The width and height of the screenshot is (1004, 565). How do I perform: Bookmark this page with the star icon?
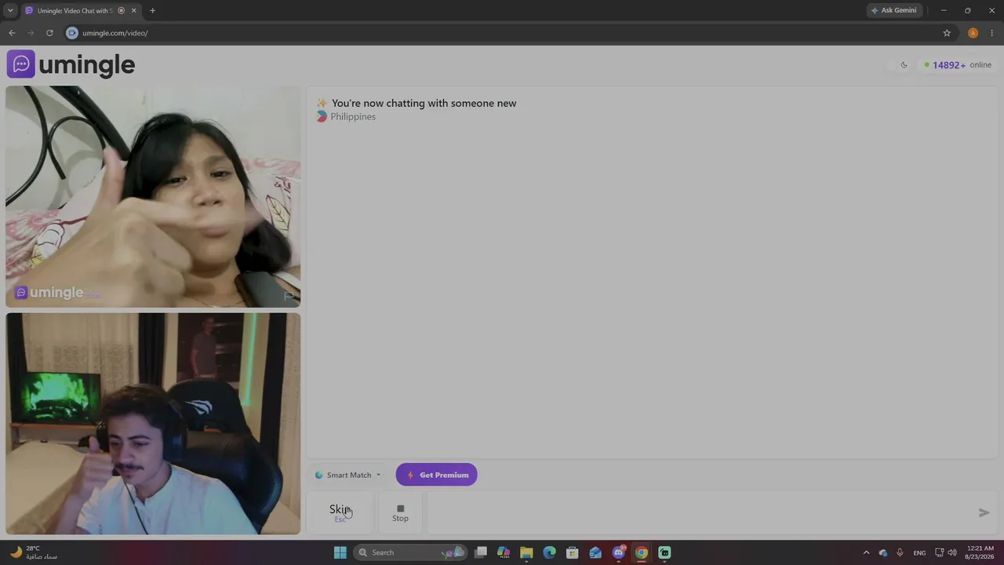click(947, 33)
